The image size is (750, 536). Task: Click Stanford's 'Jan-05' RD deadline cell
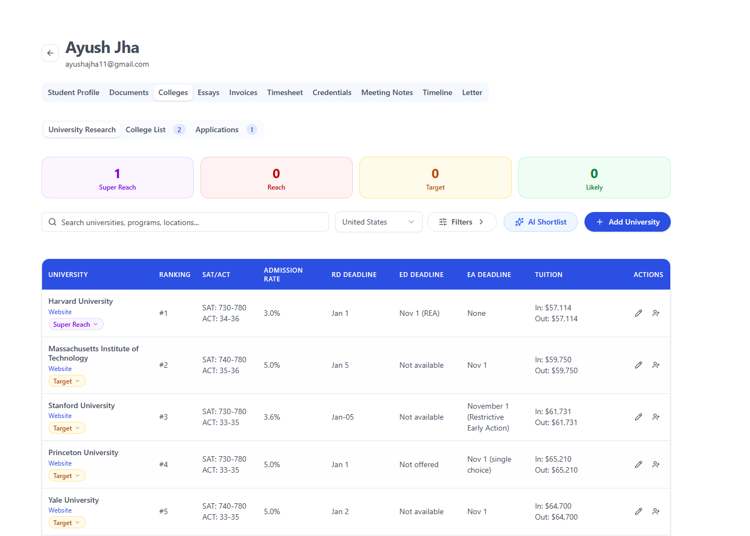click(x=342, y=417)
